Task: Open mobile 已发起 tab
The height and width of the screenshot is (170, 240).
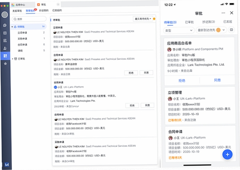Action: coord(228,22)
